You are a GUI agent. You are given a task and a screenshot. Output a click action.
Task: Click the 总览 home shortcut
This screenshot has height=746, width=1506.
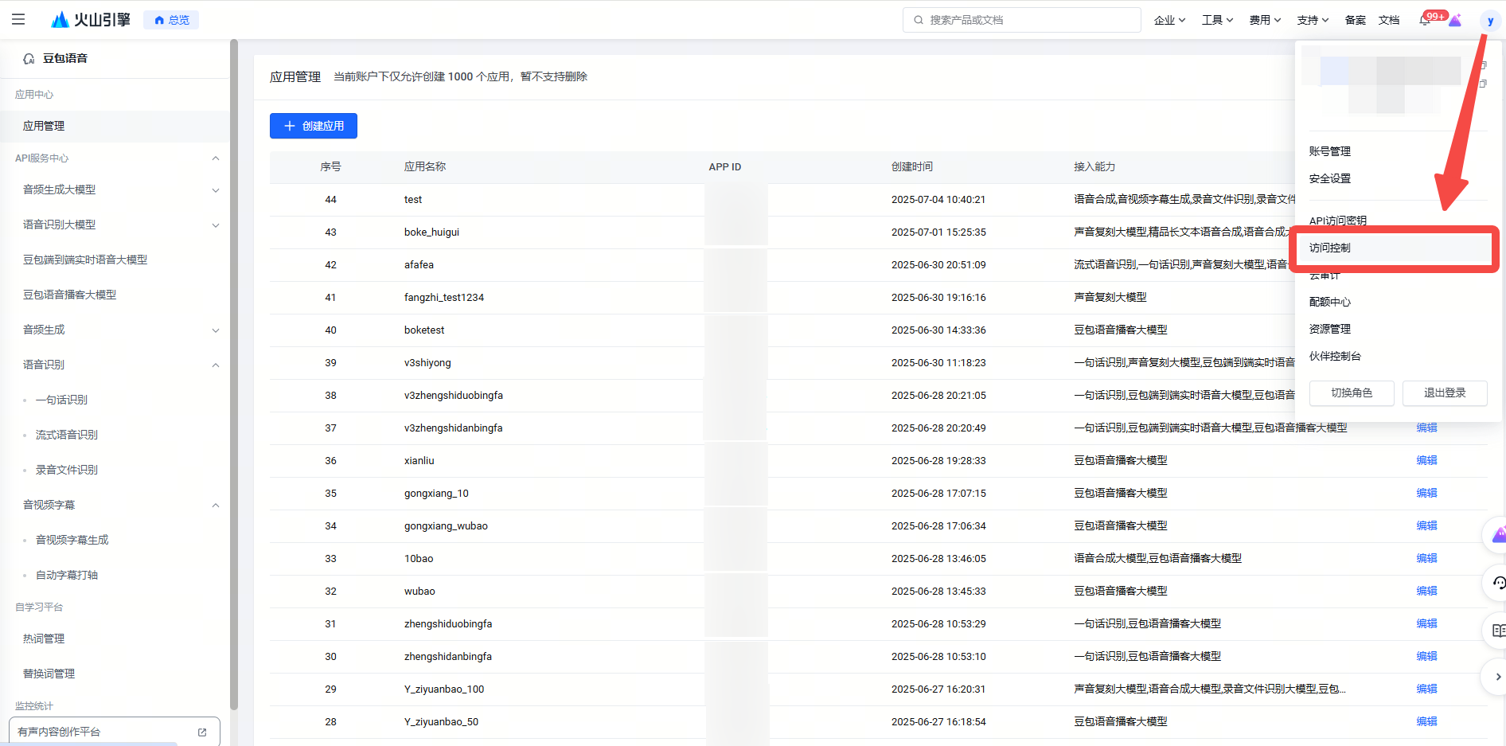coord(171,20)
